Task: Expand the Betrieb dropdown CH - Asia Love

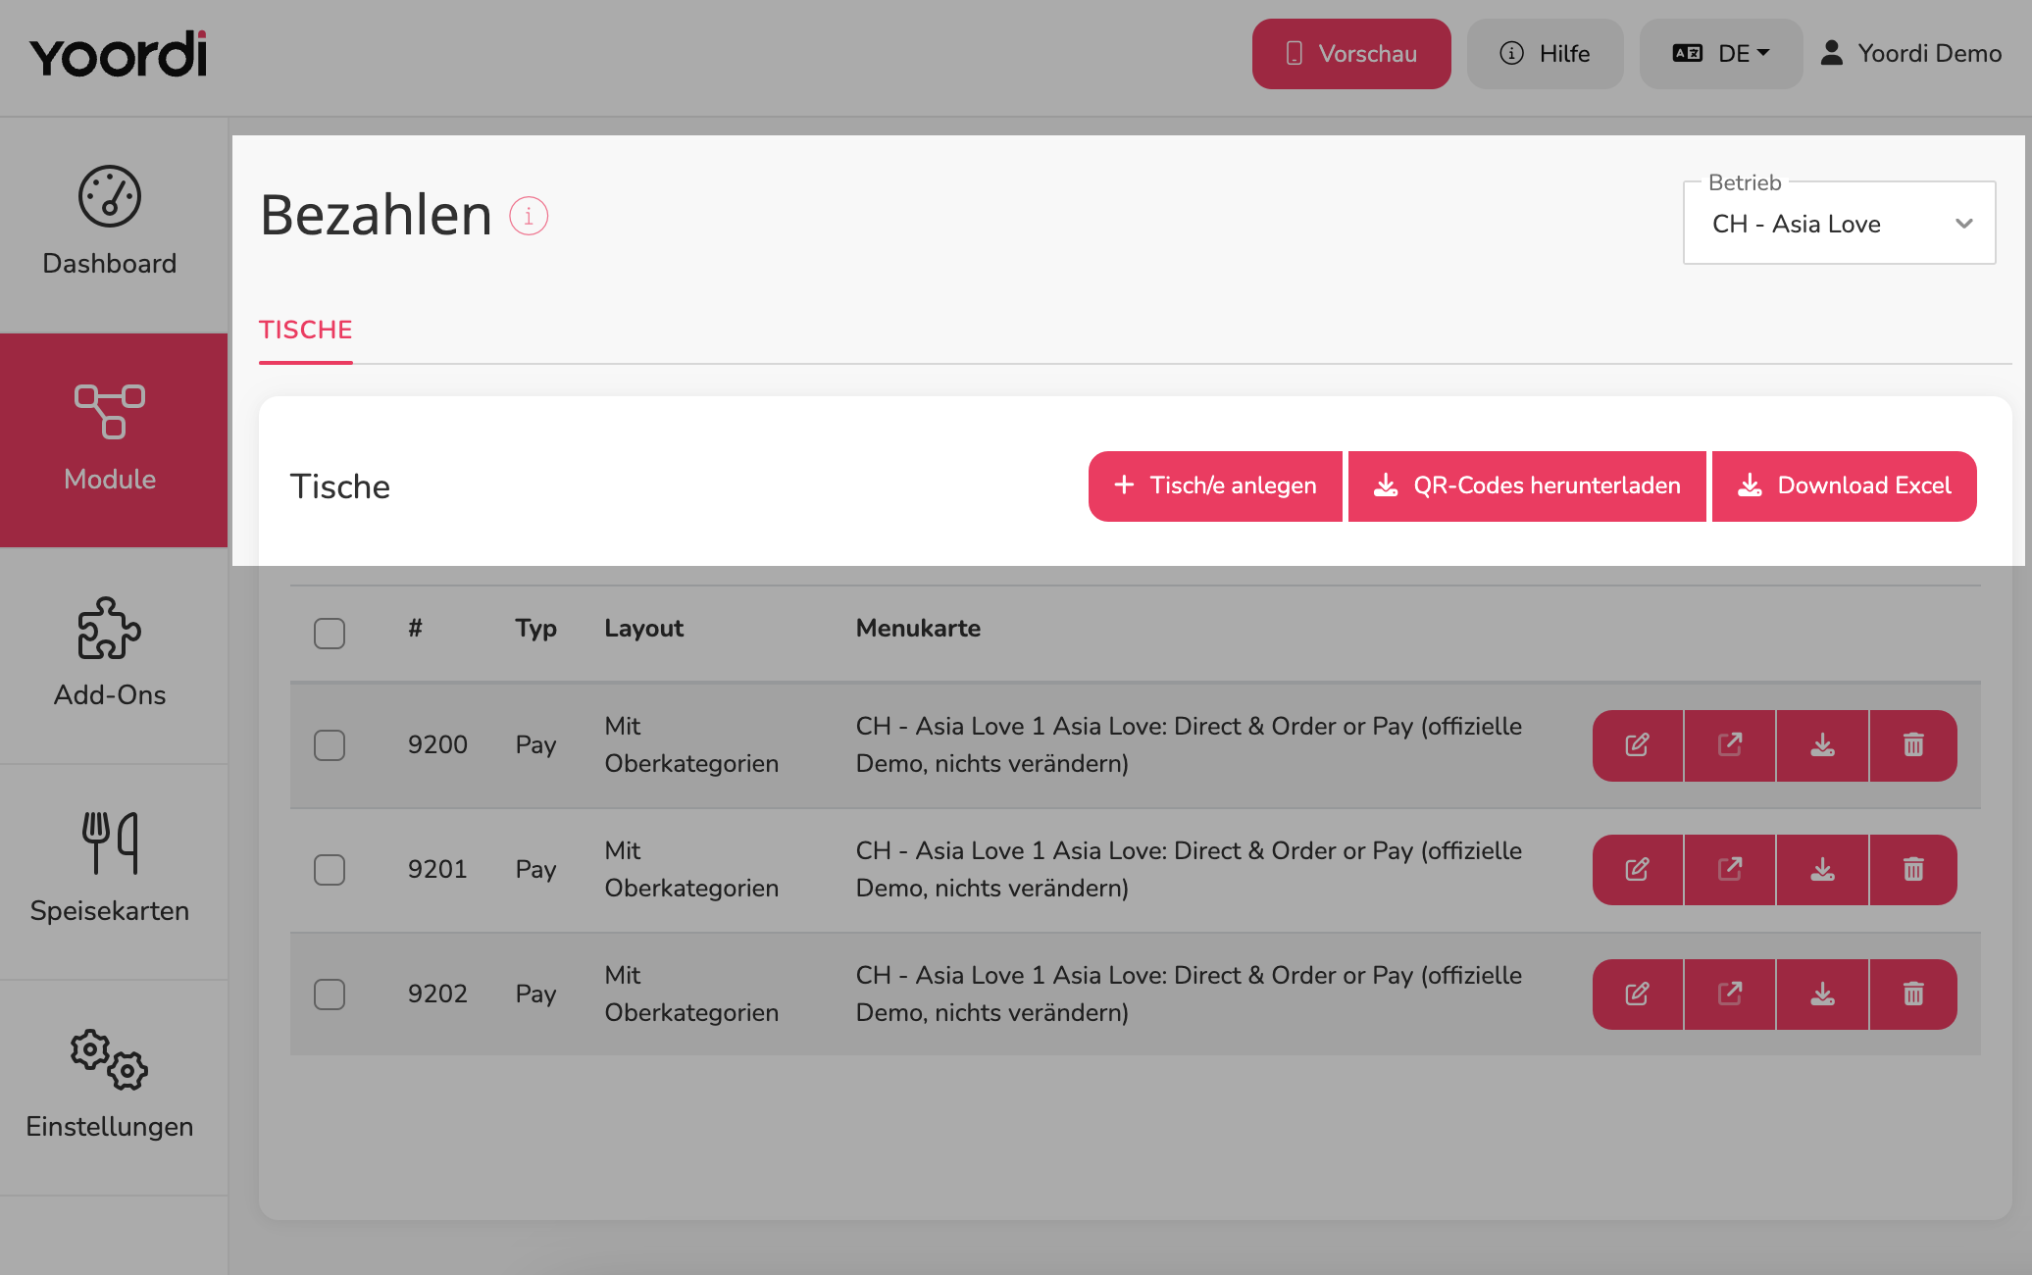Action: (1840, 223)
